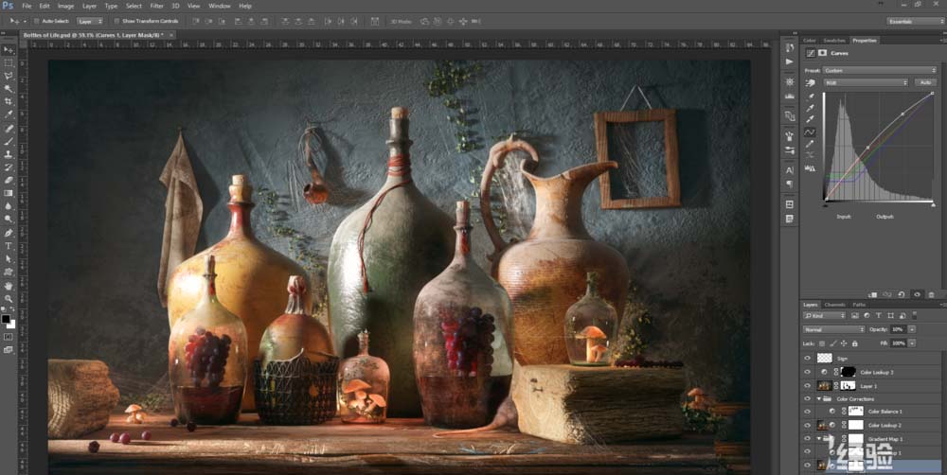Click the Opacity value field

click(x=898, y=329)
